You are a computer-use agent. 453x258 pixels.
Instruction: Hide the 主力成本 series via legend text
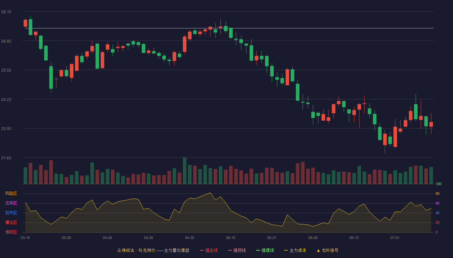(x=298, y=250)
